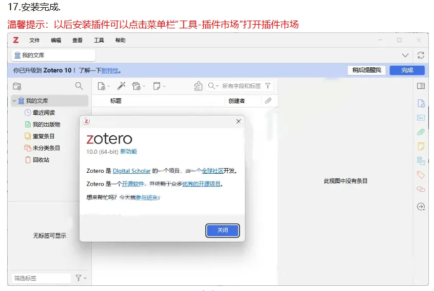The image size is (434, 291).
Task: Open the 新功能 link in About dialog
Action: (128, 152)
